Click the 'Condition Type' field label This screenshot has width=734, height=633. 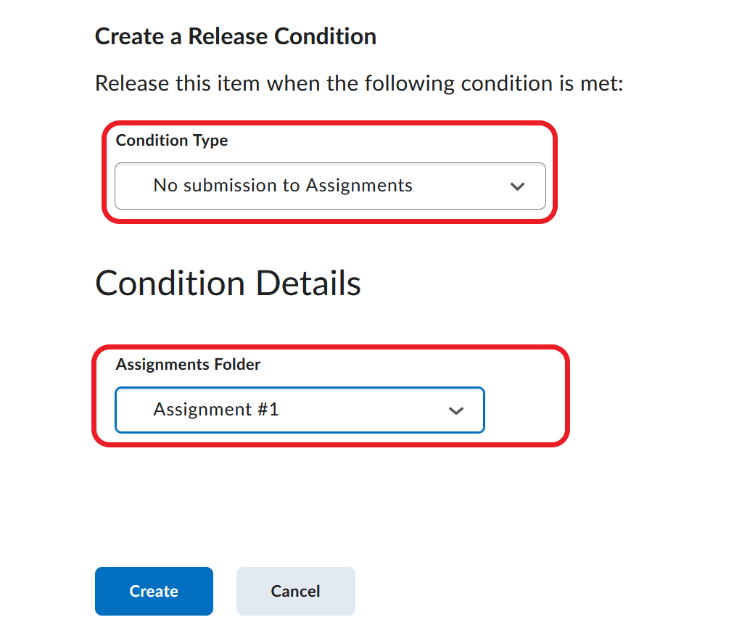[x=172, y=141]
